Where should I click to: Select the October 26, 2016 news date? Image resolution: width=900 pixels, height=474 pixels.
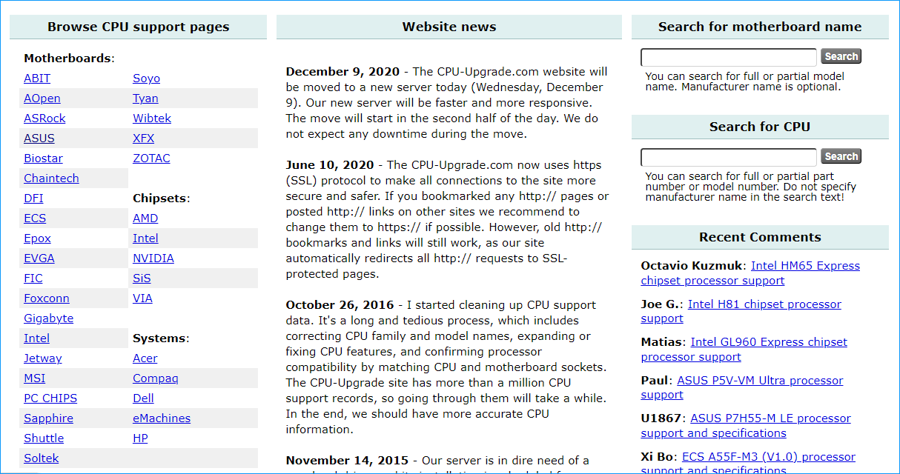340,305
